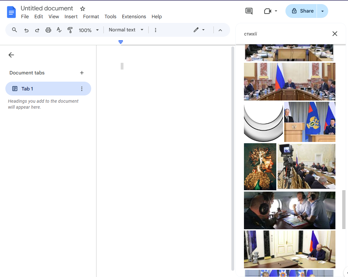Viewport: 348px width, 277px height.
Task: Select the peacock painting thumbnail
Action: pos(260,167)
